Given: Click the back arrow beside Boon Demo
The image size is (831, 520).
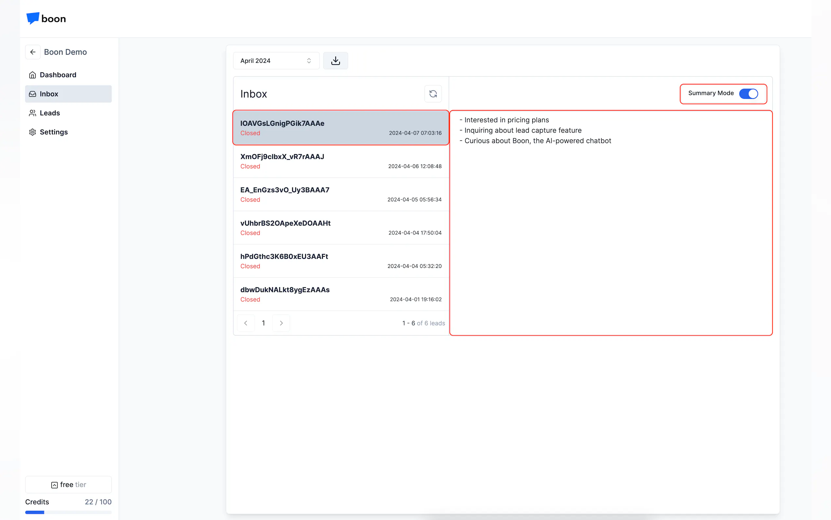Looking at the screenshot, I should coord(33,52).
